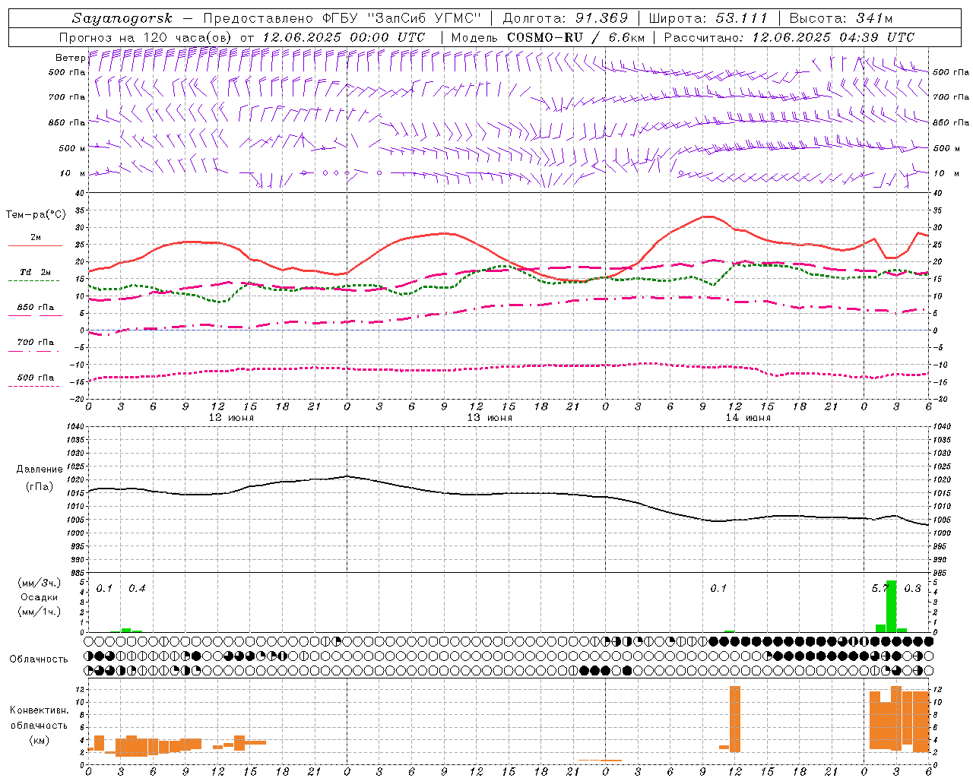Click the Давление pressure panel label
The height and width of the screenshot is (778, 973).
pyautogui.click(x=40, y=470)
